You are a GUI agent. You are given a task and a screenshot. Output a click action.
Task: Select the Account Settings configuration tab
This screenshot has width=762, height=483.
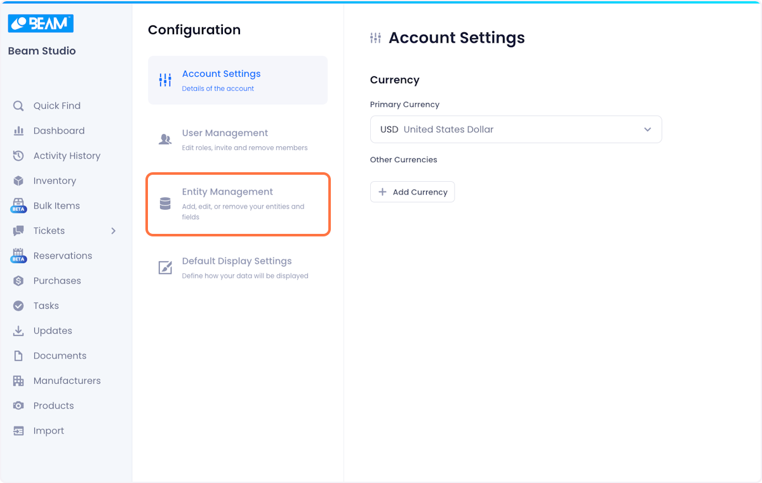click(238, 80)
